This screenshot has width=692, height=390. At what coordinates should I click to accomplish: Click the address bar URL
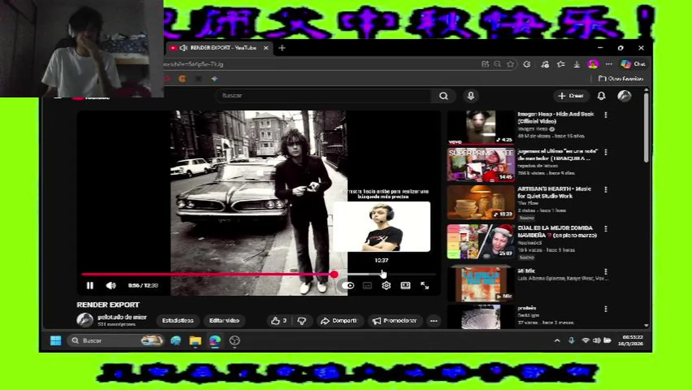coord(194,64)
